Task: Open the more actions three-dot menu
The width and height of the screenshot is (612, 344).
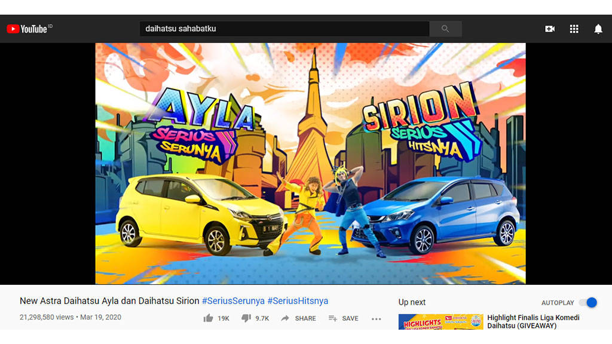Action: point(377,319)
